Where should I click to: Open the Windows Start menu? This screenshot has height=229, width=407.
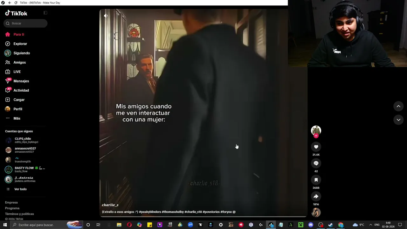pos(5,225)
